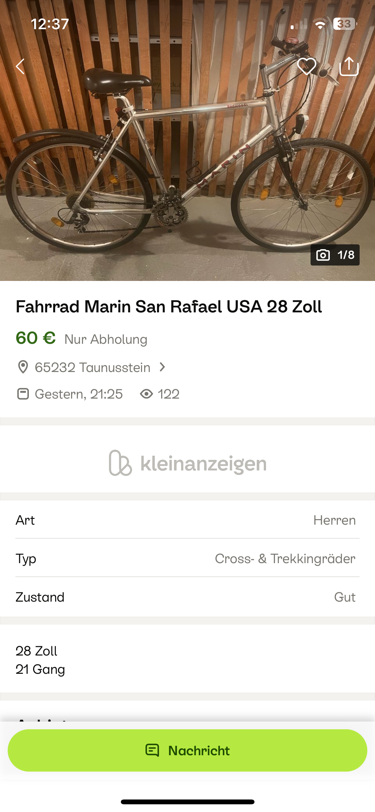Tap the listing title Fahrrad Marin San Rafael
Image resolution: width=375 pixels, height=812 pixels.
click(169, 307)
